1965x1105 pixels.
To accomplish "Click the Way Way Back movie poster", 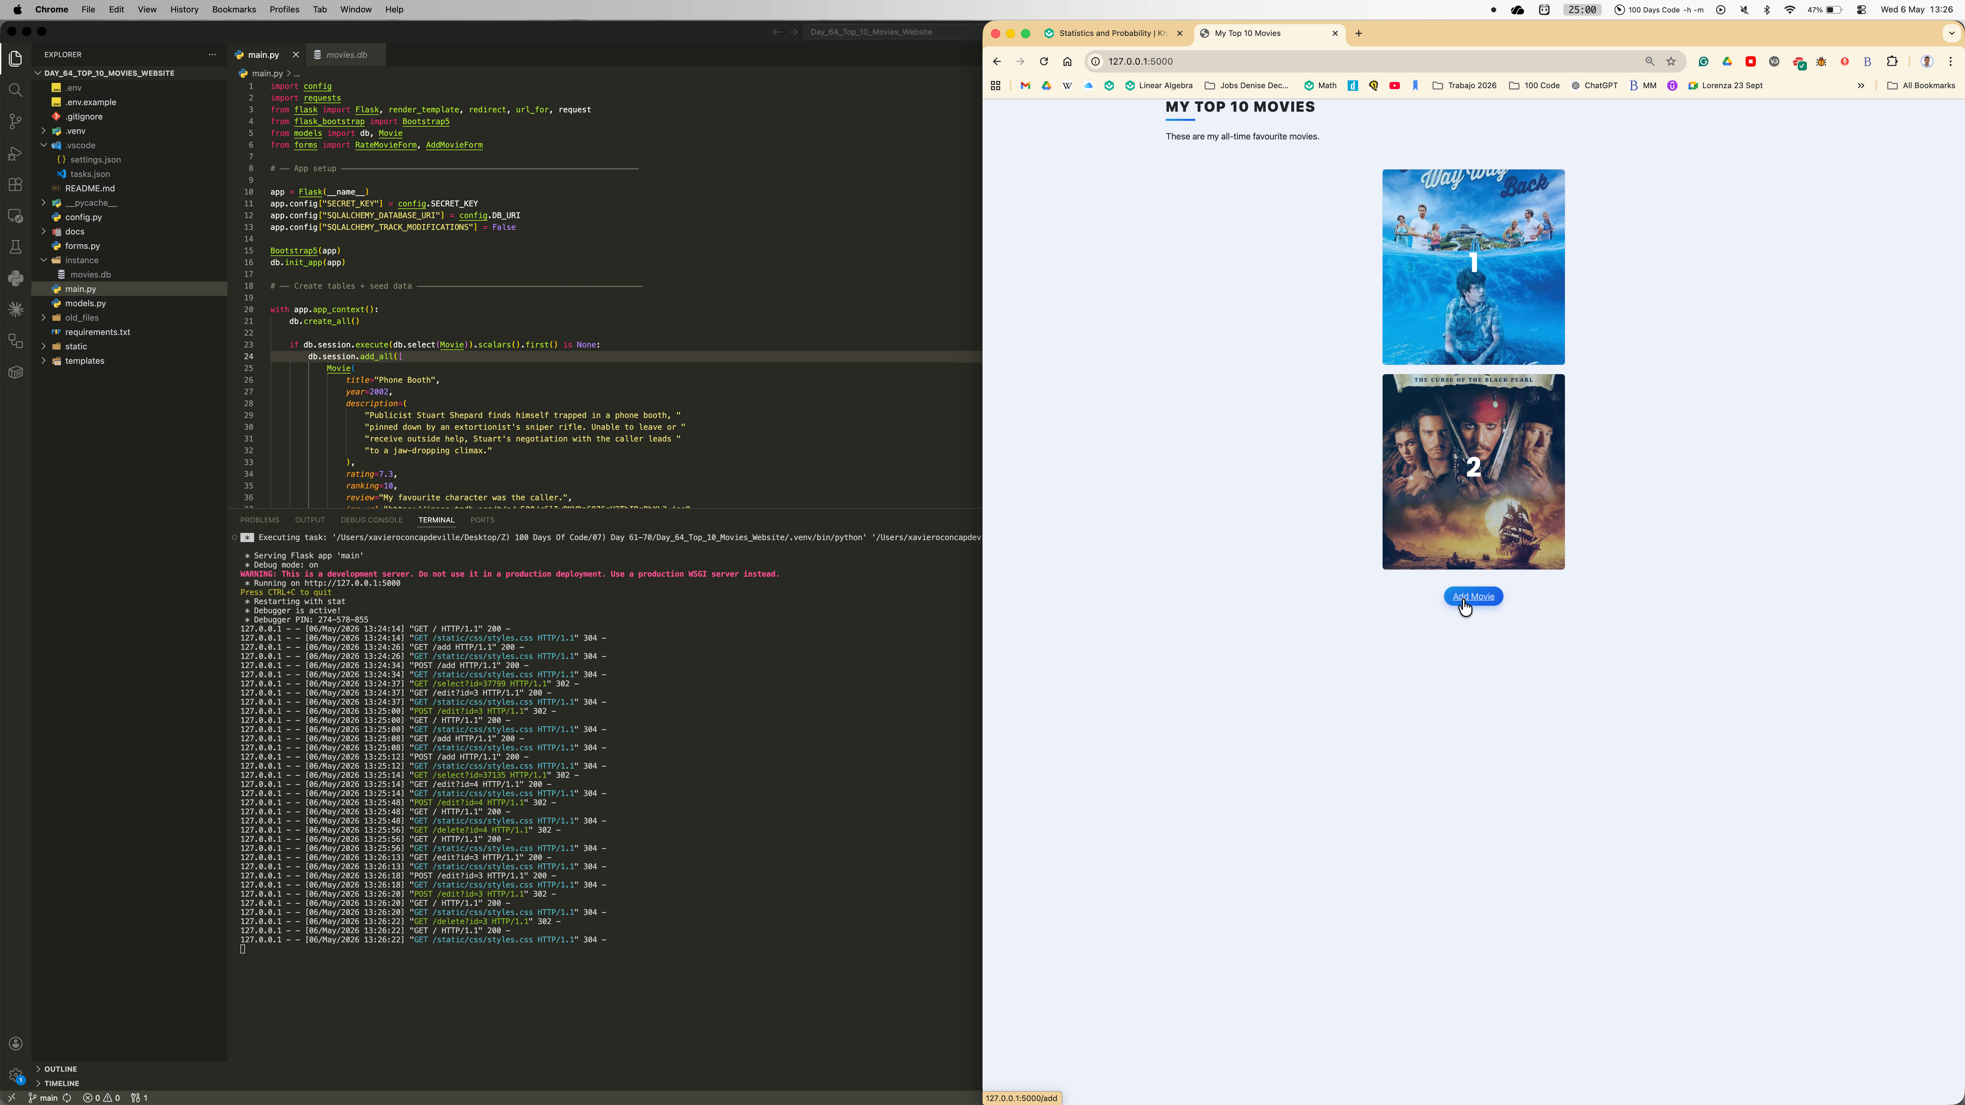I will coord(1473,267).
